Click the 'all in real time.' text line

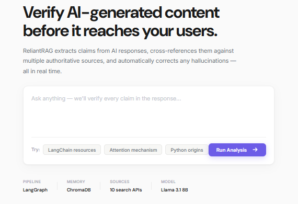click(x=42, y=71)
